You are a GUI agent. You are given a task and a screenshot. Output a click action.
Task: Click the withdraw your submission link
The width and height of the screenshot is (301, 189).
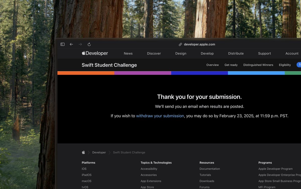tap(160, 116)
